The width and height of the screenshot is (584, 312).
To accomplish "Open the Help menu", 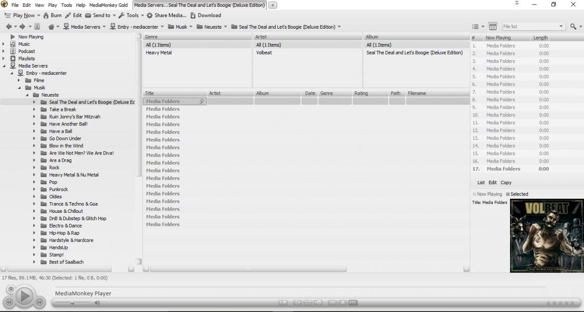I will (x=81, y=5).
